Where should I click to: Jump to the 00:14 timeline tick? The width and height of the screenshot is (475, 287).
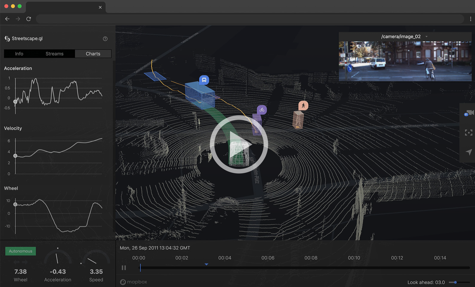440,258
